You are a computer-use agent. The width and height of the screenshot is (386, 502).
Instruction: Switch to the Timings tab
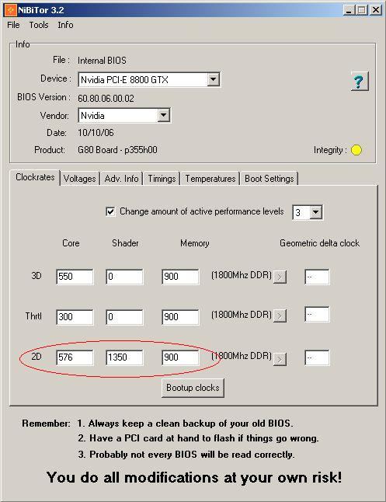coord(162,179)
